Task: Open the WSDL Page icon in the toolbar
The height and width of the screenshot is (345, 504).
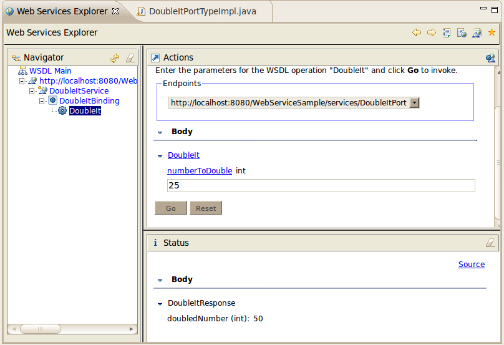Action: pyautogui.click(x=477, y=32)
